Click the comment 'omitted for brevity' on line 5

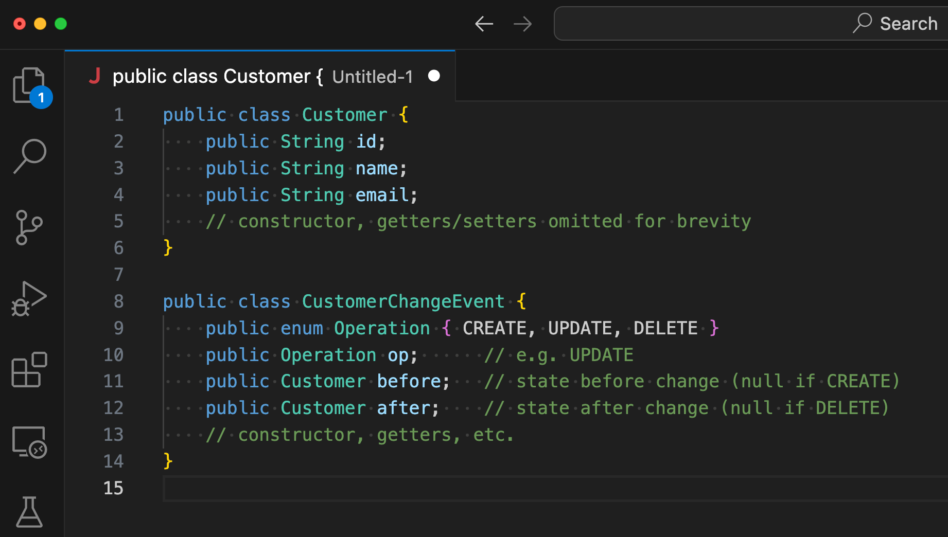[x=649, y=221]
